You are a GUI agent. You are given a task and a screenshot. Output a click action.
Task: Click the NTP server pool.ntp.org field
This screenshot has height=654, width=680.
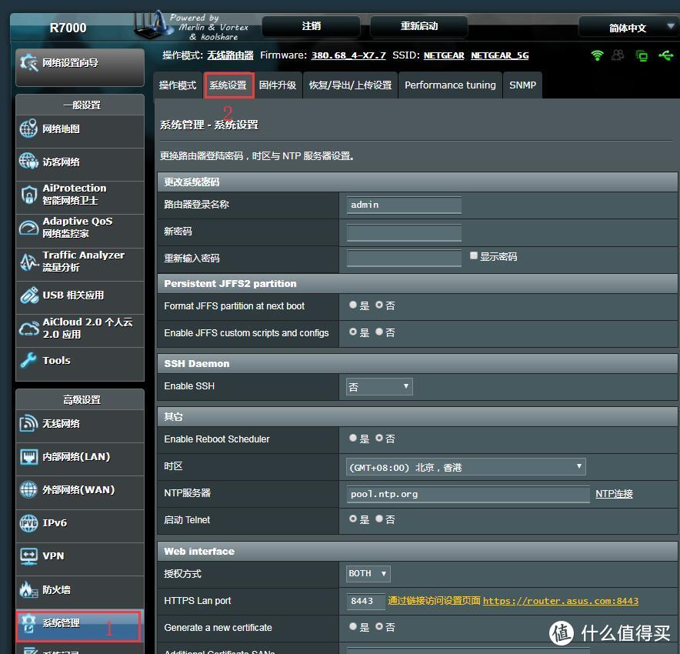pyautogui.click(x=468, y=494)
